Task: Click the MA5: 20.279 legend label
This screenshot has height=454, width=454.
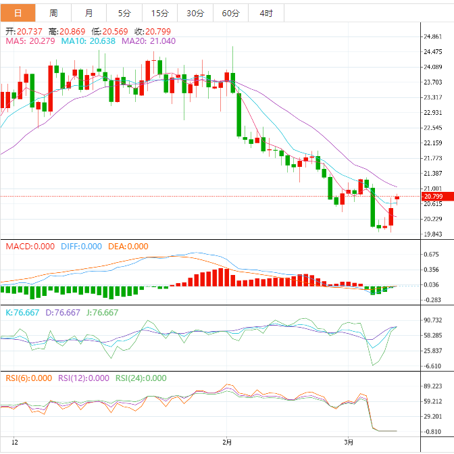Action: [30, 41]
